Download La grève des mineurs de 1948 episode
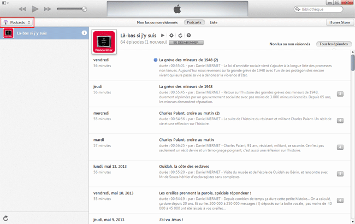 (340, 94)
